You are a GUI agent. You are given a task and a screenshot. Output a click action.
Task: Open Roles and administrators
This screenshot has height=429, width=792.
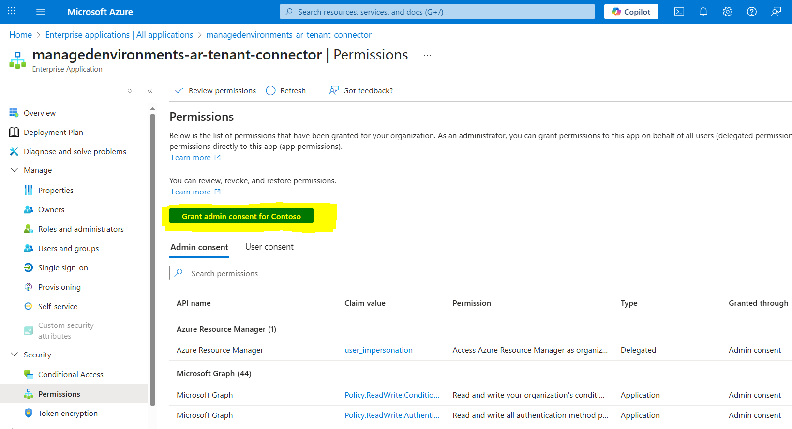tap(81, 229)
